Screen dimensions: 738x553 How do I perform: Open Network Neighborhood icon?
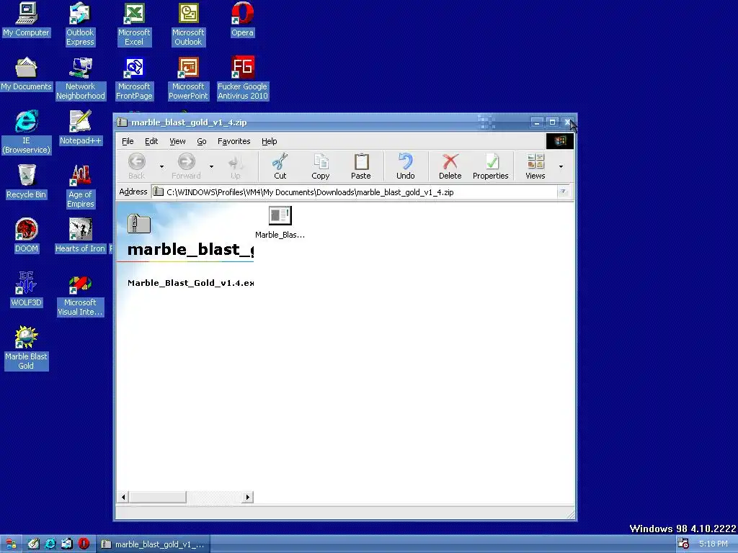pyautogui.click(x=81, y=78)
